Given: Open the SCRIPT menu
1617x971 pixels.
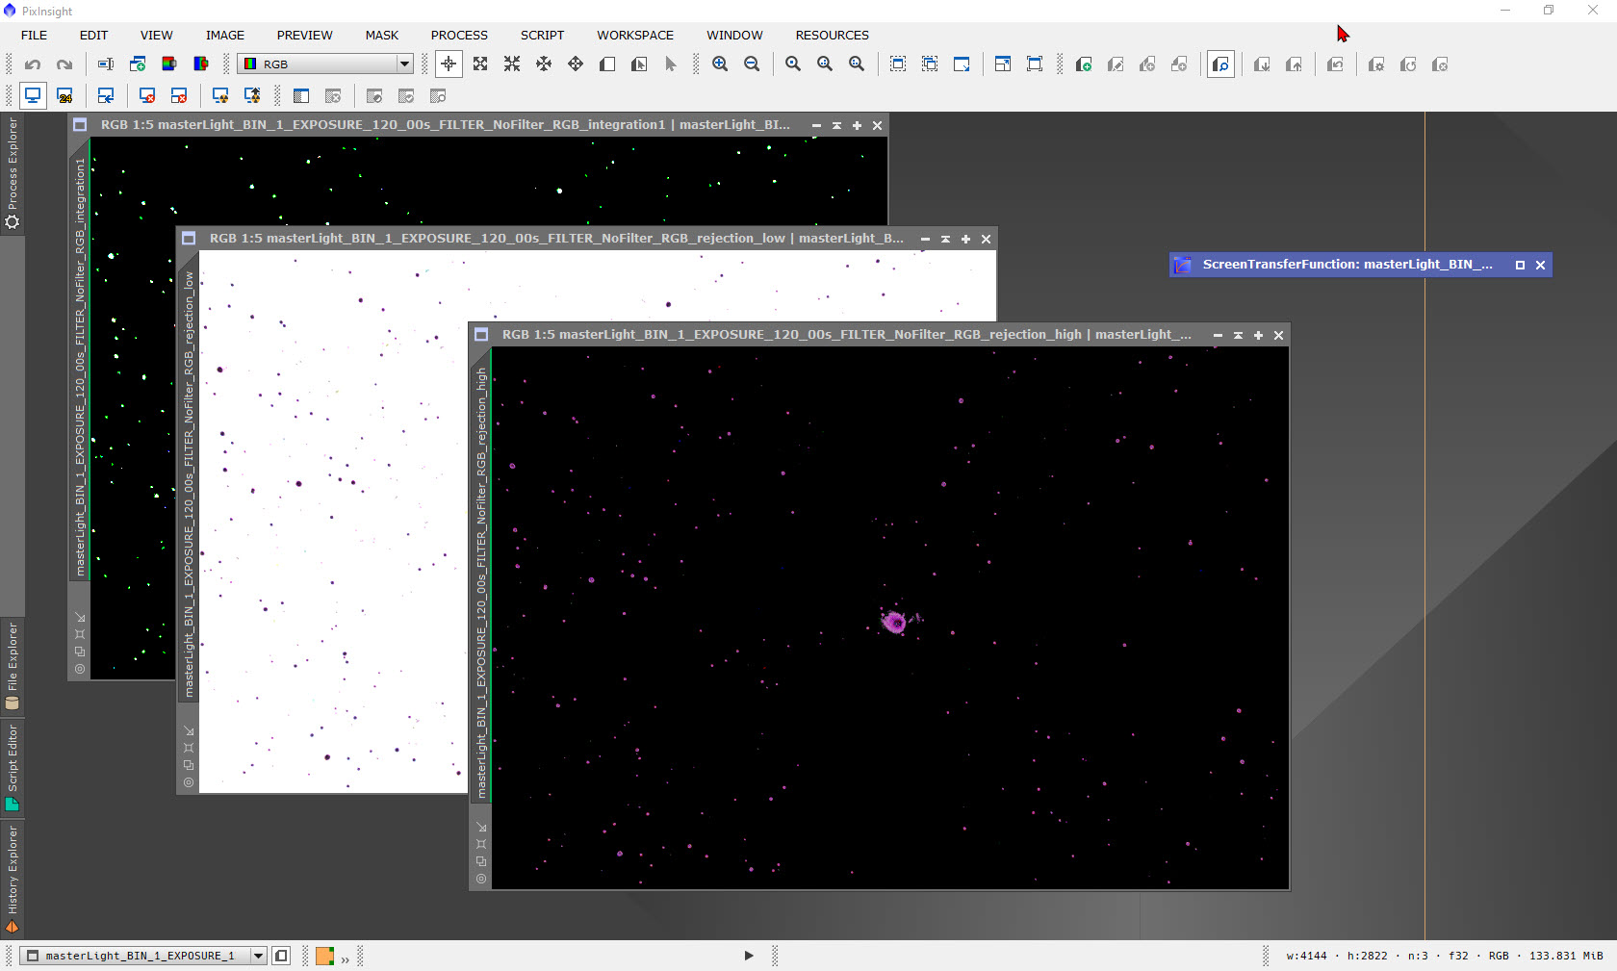Looking at the screenshot, I should coord(542,36).
